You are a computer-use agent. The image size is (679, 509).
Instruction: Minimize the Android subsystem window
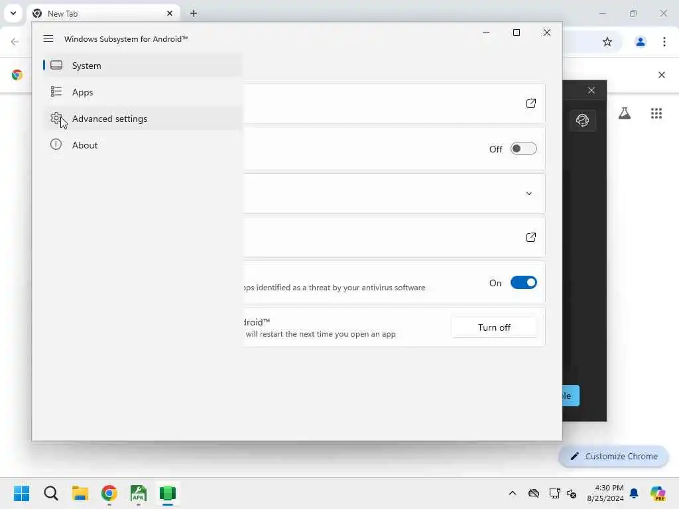pos(486,32)
